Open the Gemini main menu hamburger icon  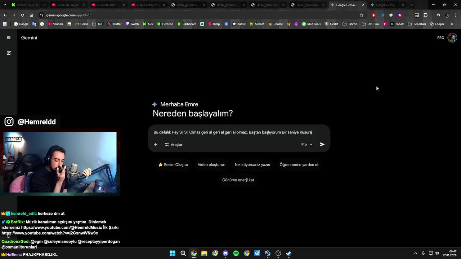(9, 37)
